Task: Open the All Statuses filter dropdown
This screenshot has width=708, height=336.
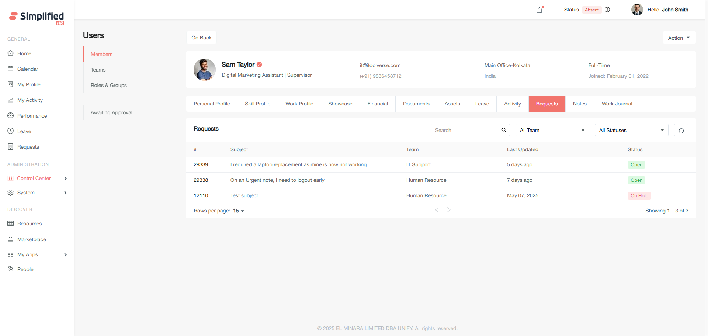Action: (631, 130)
